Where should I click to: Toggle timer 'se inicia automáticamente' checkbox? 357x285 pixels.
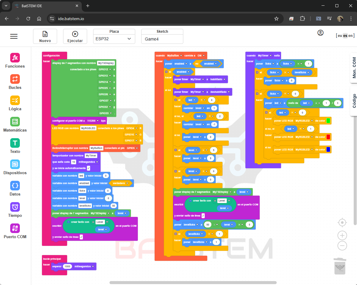89,168
